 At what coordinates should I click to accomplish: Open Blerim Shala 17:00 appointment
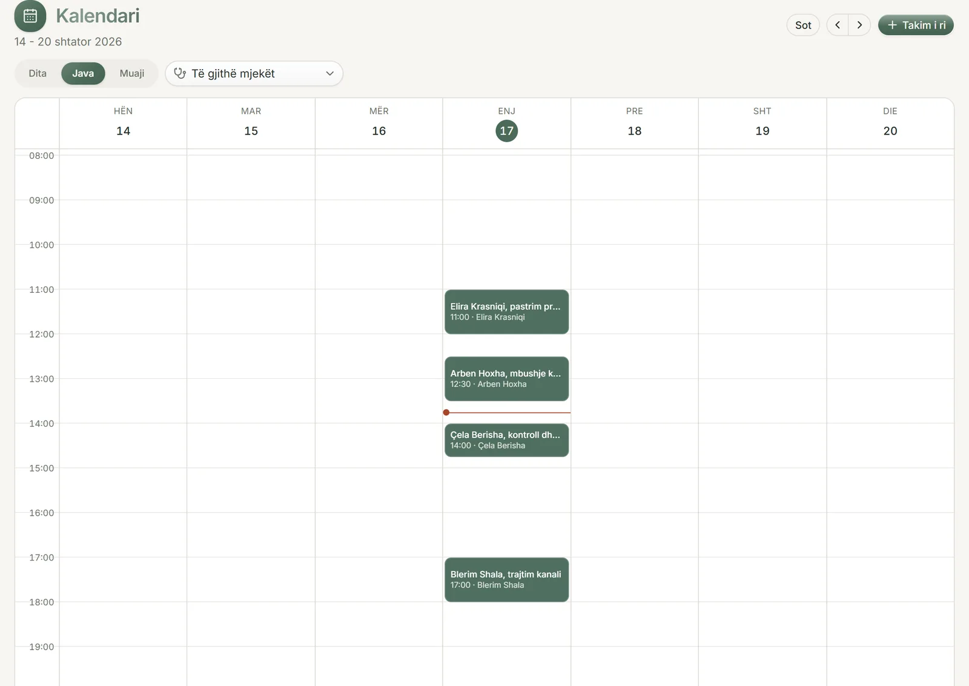pyautogui.click(x=506, y=579)
